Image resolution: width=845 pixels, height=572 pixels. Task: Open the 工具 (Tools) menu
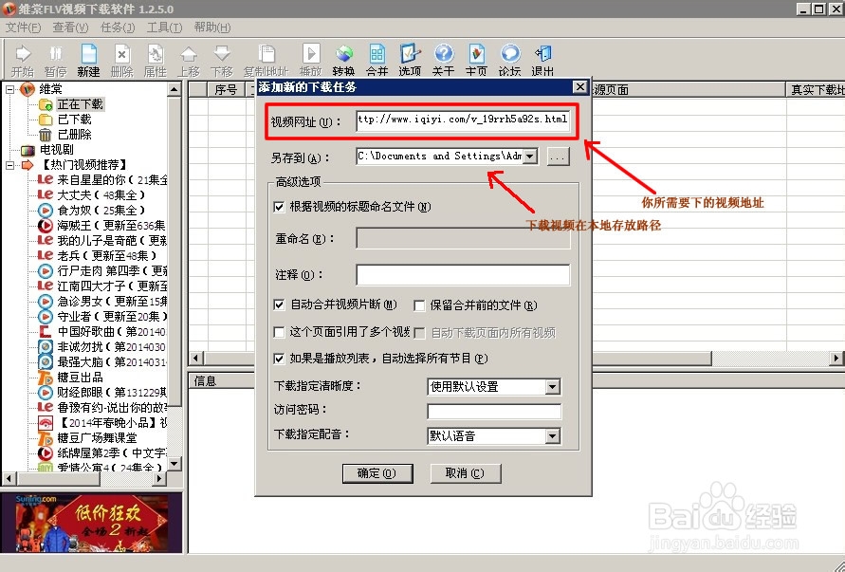(163, 27)
